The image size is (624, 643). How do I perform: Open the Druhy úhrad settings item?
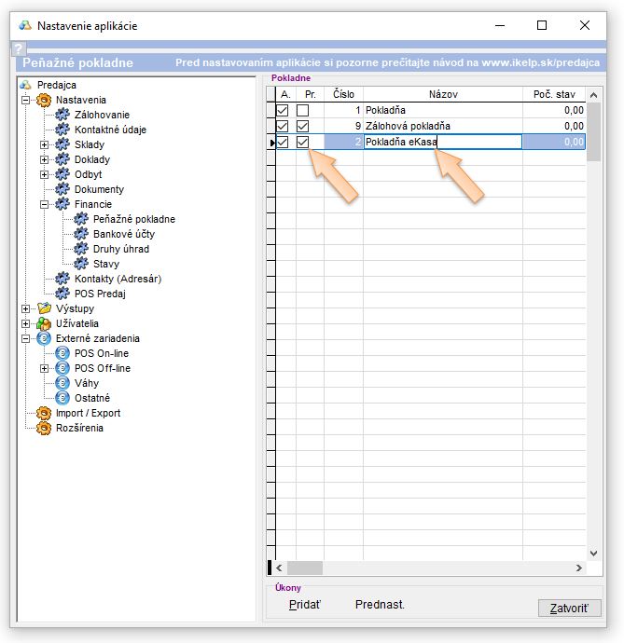click(120, 249)
